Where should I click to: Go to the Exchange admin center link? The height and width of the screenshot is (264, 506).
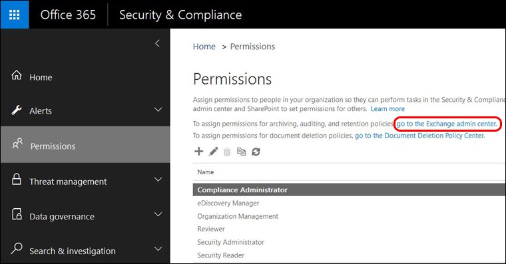click(x=447, y=124)
